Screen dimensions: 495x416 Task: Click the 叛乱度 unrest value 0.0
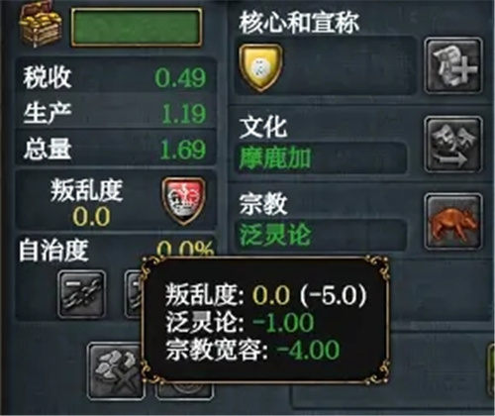[91, 217]
